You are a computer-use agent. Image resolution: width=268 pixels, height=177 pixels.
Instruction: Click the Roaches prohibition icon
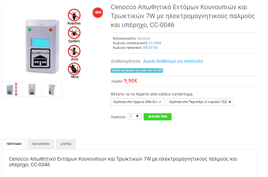click(x=74, y=15)
